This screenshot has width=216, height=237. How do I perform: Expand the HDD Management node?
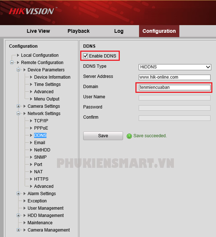[18, 215]
